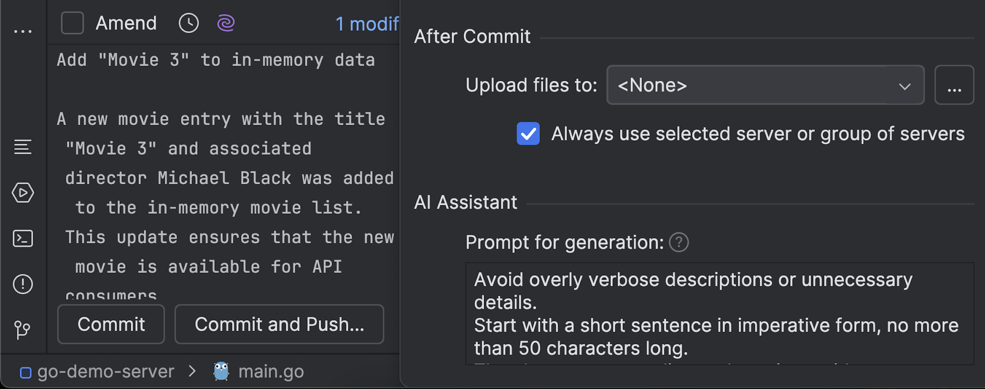Image resolution: width=985 pixels, height=389 pixels.
Task: Enable the Amend checkbox
Action: pyautogui.click(x=72, y=23)
